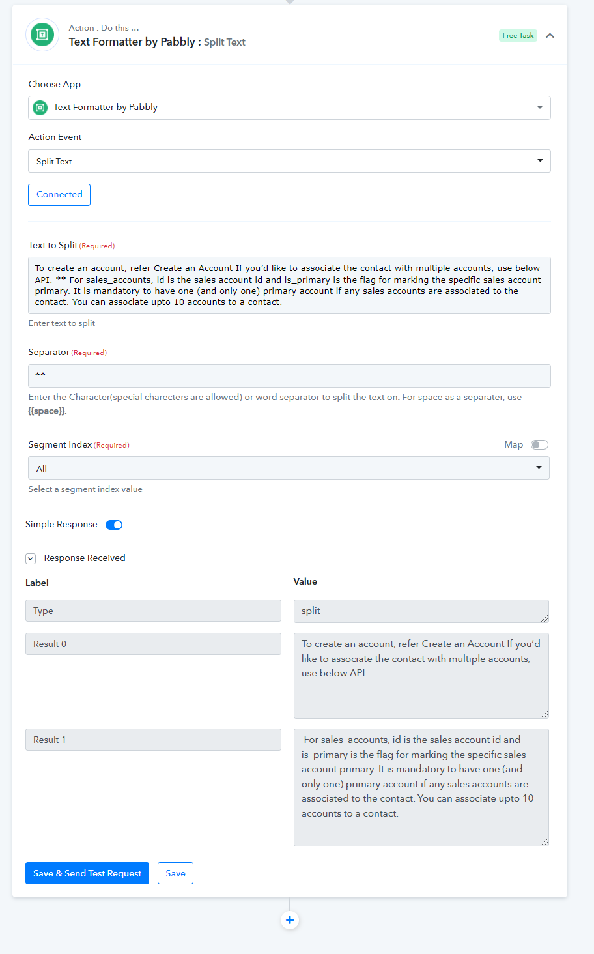Screen dimensions: 594x954
Task: Collapse the action step with the chevron
Action: pos(550,36)
